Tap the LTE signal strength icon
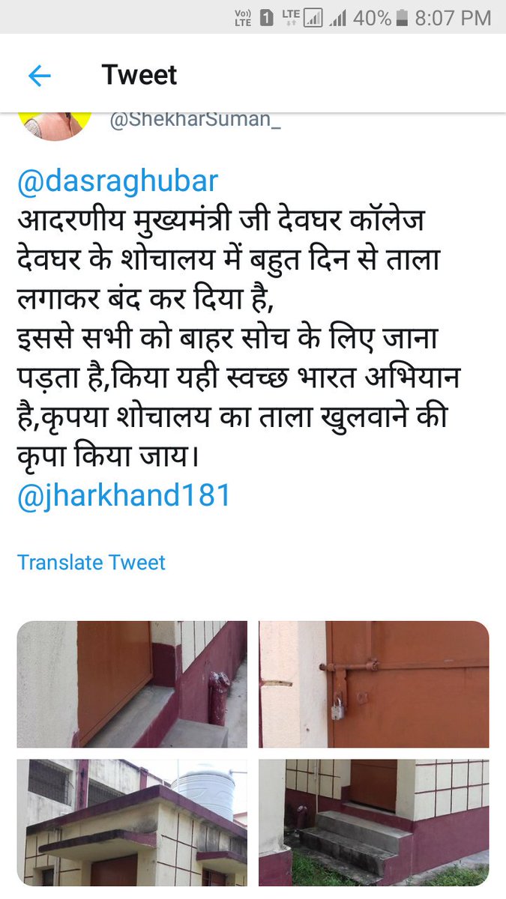 tap(302, 18)
